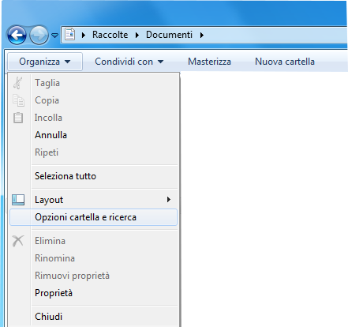The image size is (348, 327).
Task: Click the scissors icon next to Taglia
Action: click(18, 83)
